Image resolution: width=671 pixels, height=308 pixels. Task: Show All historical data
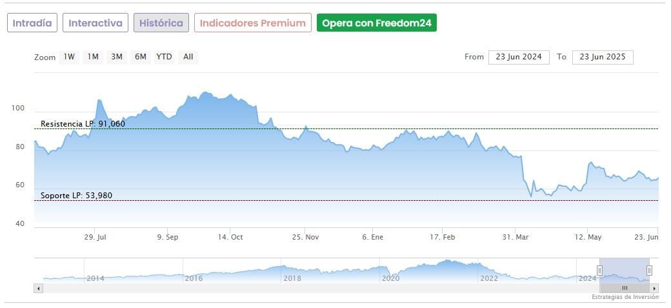click(188, 57)
